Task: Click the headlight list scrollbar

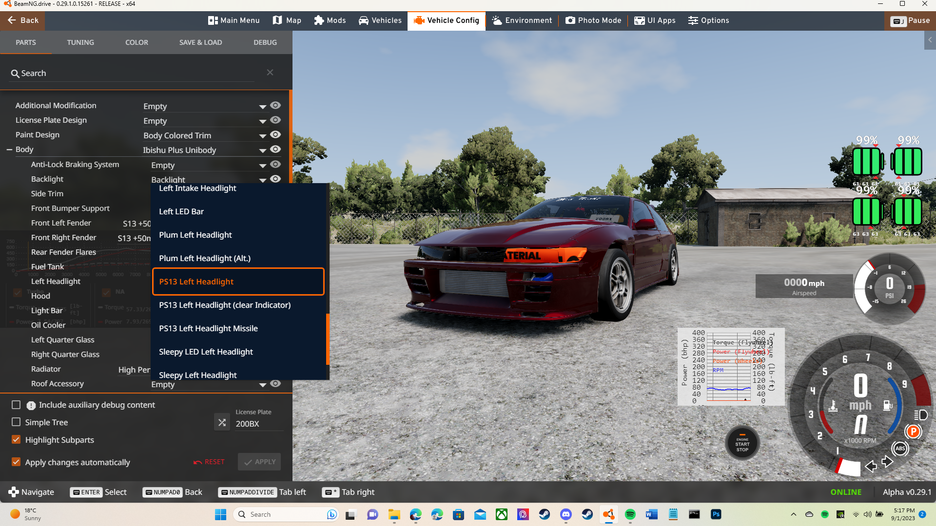Action: click(x=328, y=339)
